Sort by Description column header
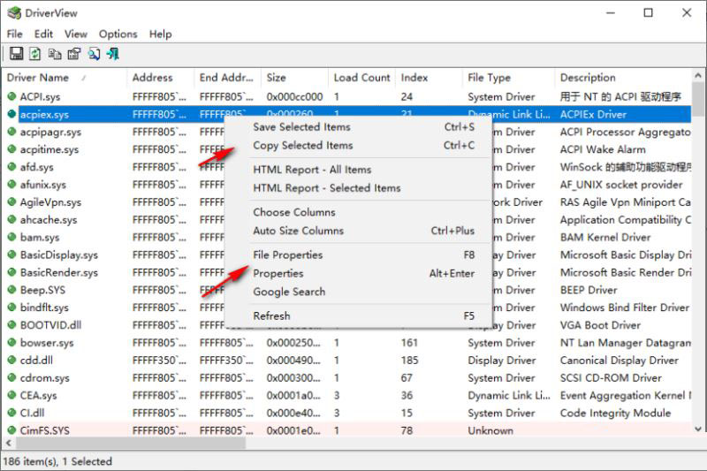The width and height of the screenshot is (707, 471). (x=623, y=78)
